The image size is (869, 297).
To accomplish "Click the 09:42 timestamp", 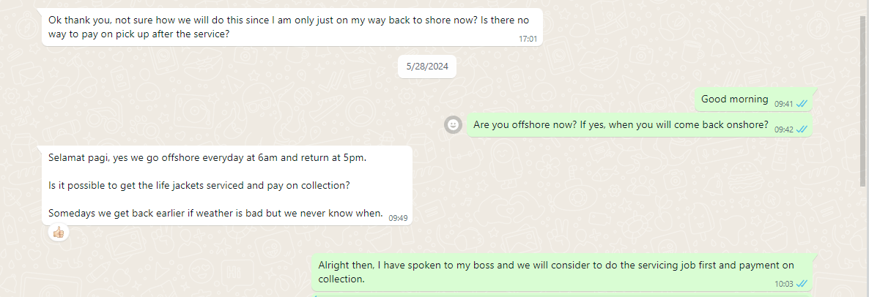I will coord(783,129).
